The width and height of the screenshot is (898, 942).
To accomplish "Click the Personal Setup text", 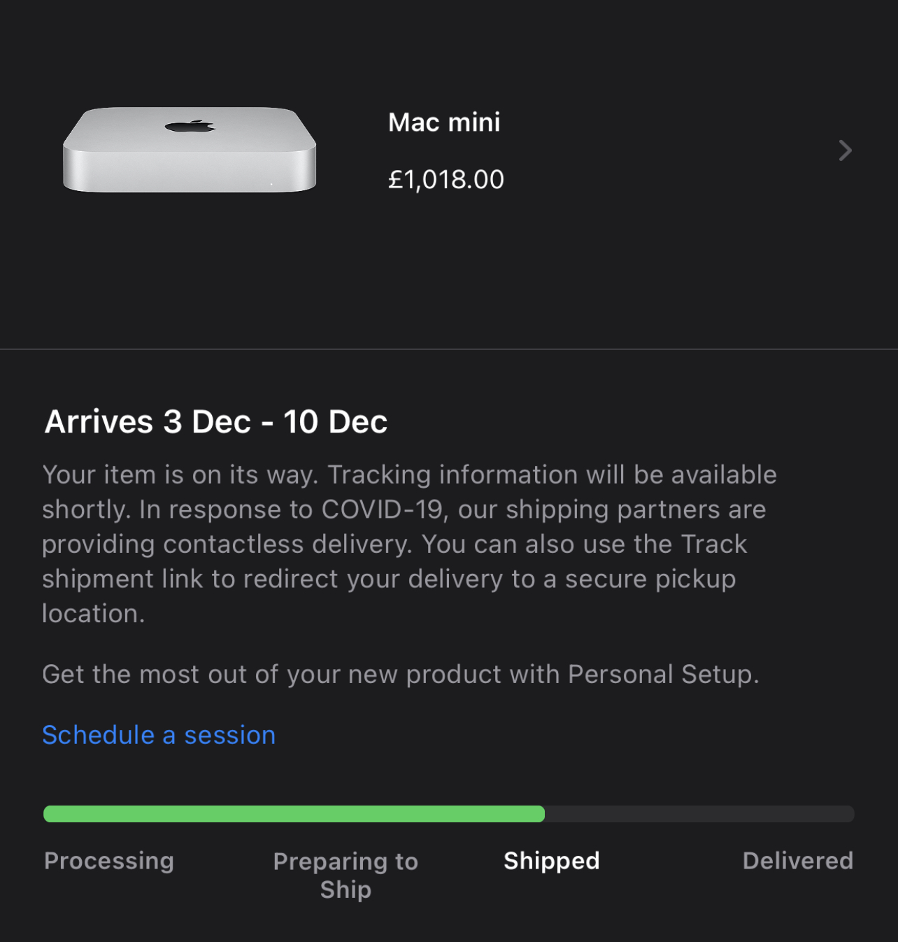I will click(x=662, y=674).
